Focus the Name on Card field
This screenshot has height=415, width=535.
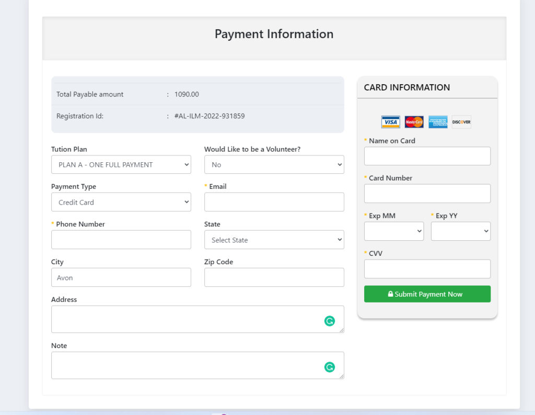click(427, 156)
